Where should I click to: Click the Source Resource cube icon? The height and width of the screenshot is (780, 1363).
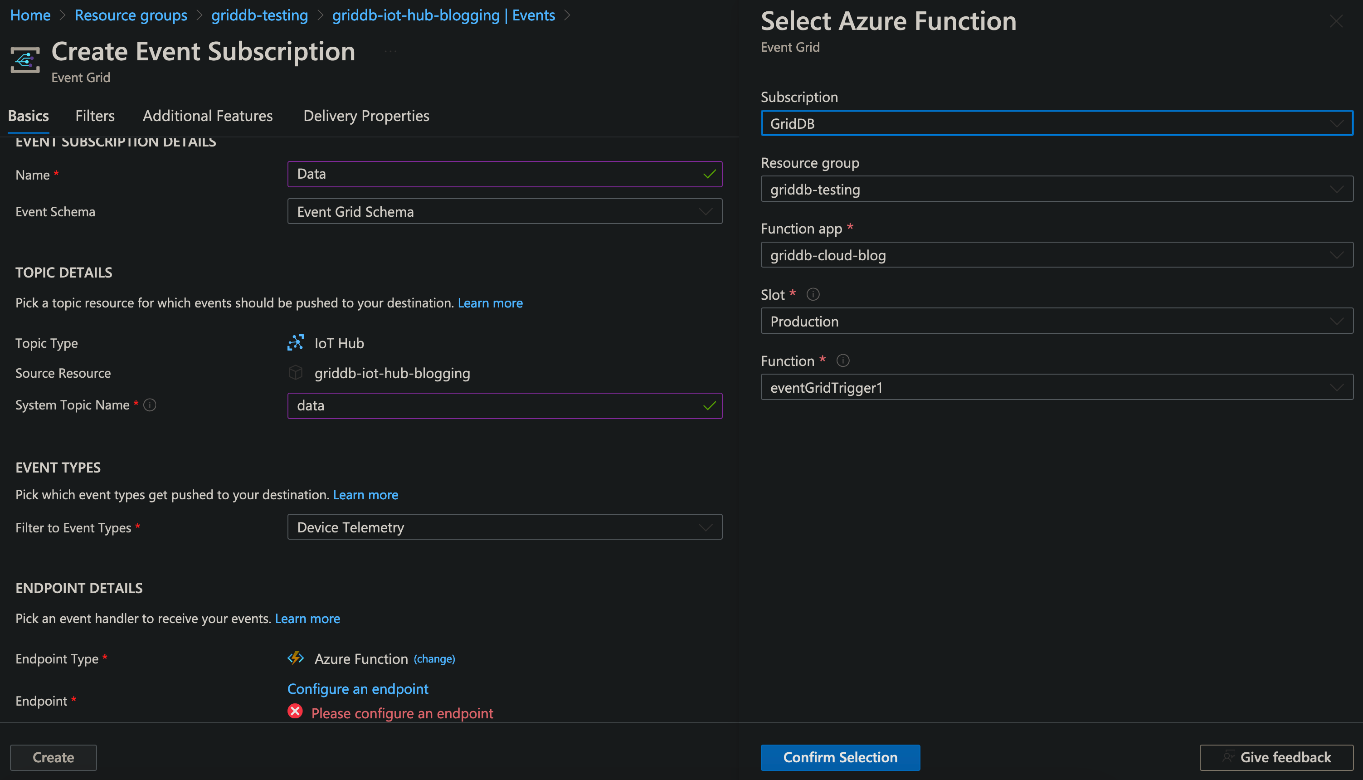click(x=296, y=373)
